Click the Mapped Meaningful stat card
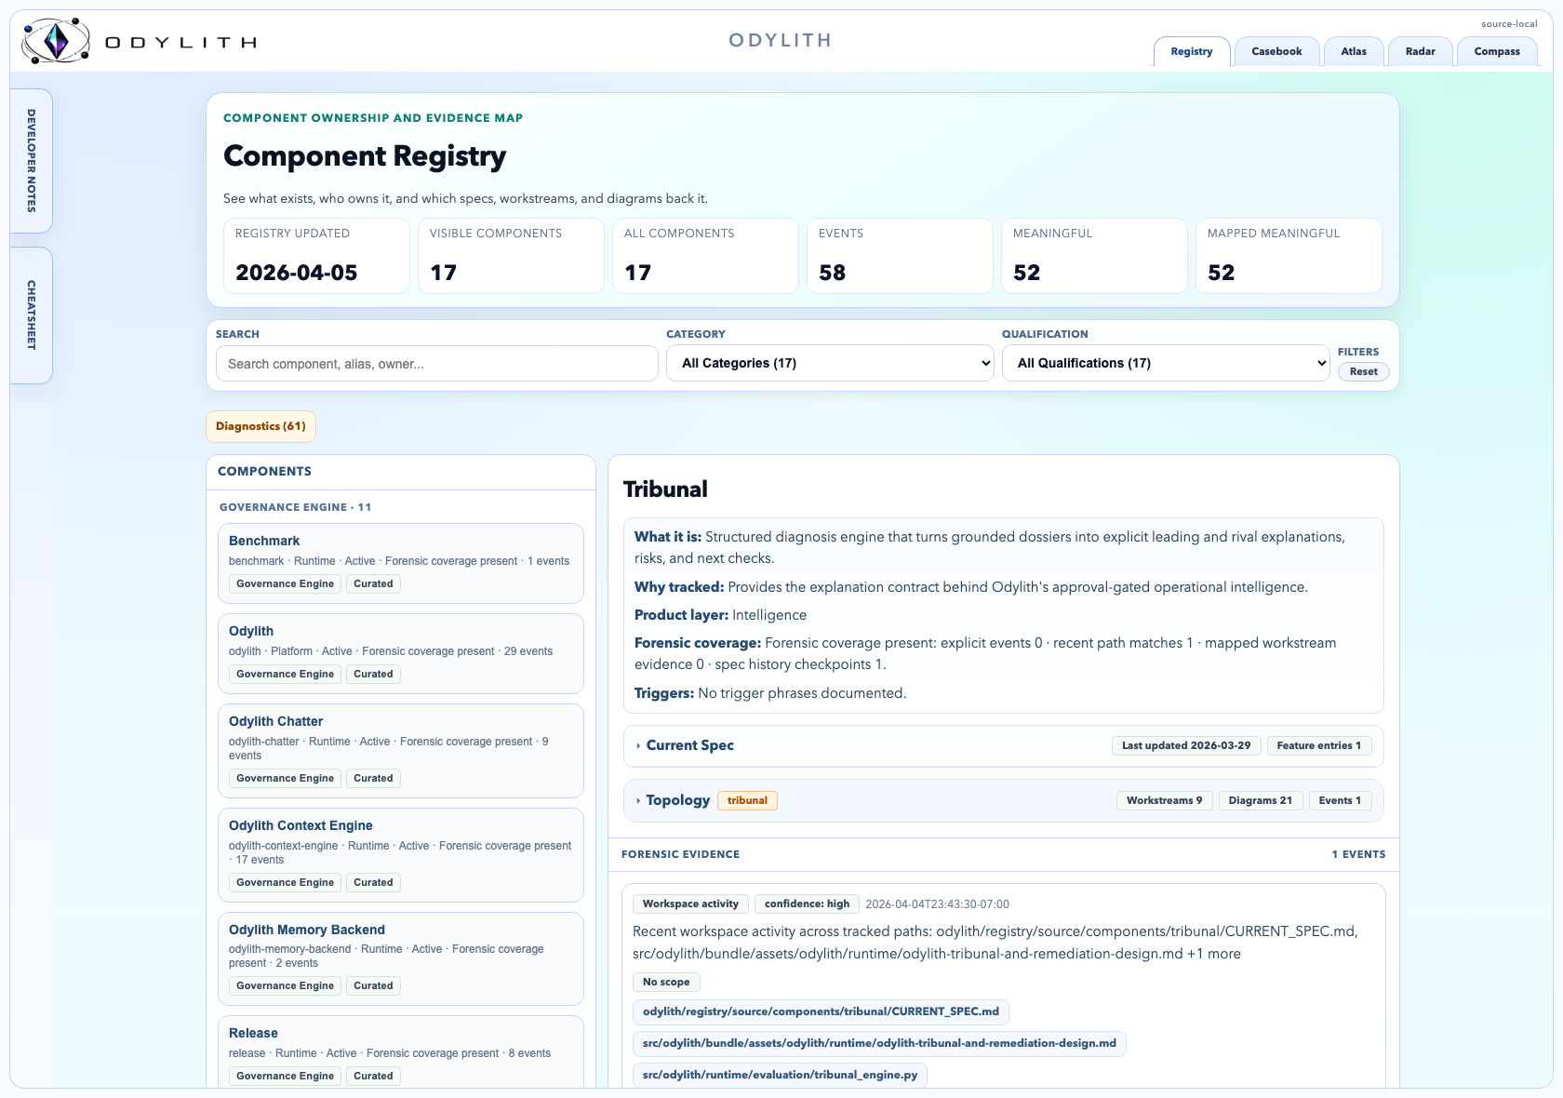1563x1098 pixels. 1289,256
